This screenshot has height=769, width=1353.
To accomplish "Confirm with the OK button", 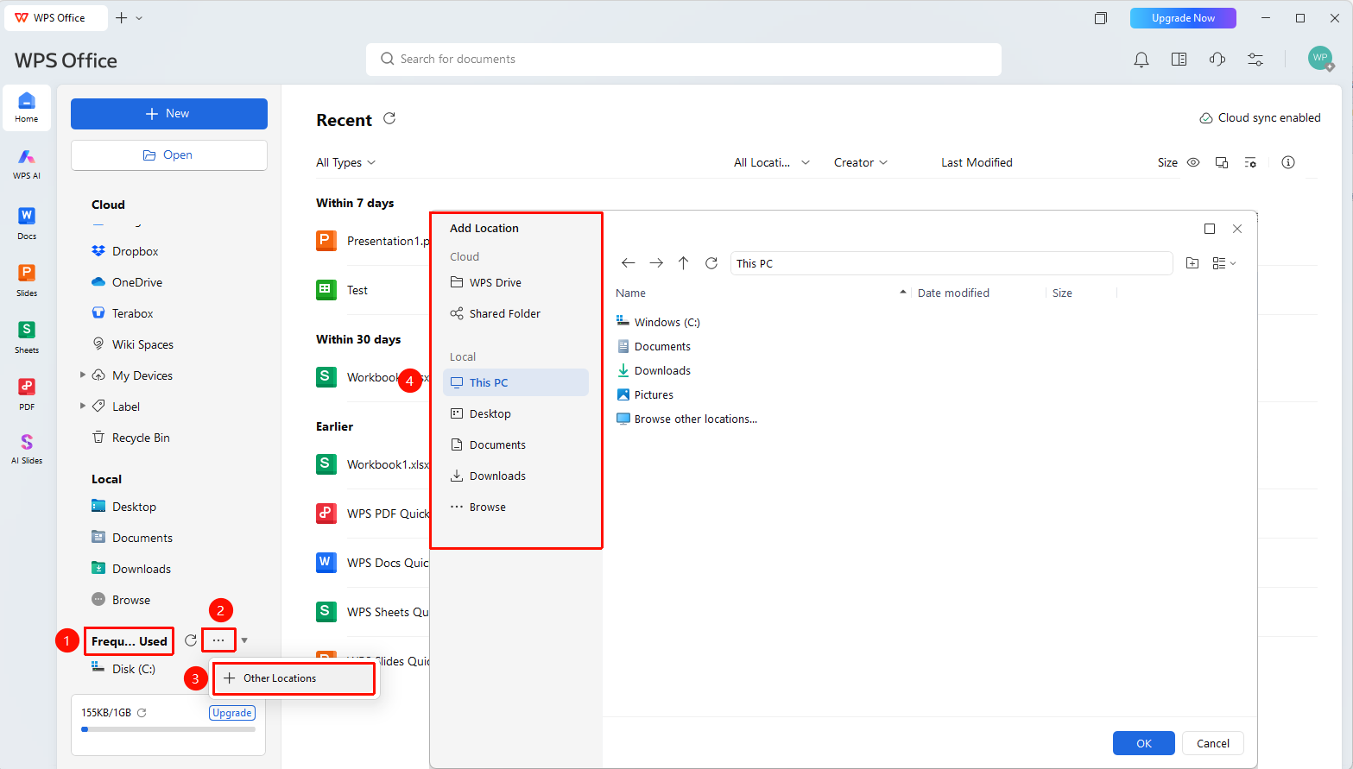I will point(1144,743).
